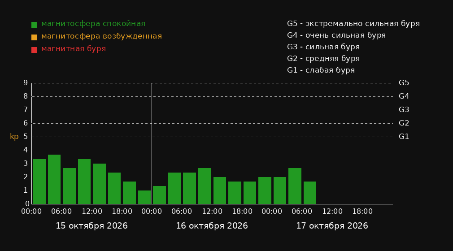
Task: Select the 'магнитосфера спокойная' legend label
Action: 93,24
